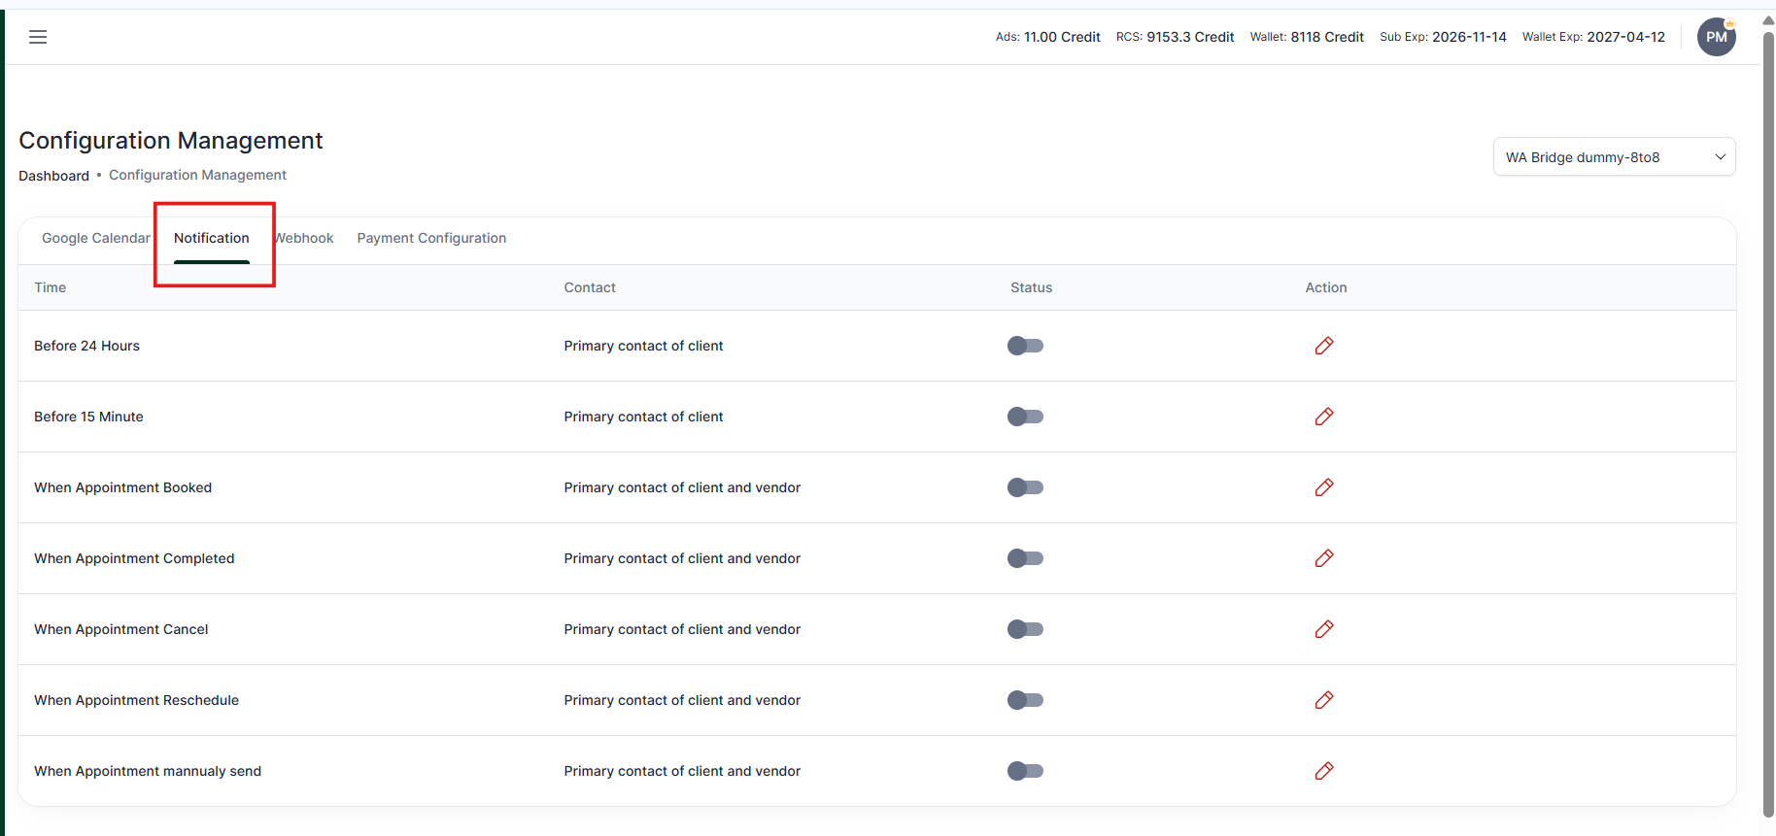The height and width of the screenshot is (836, 1776).
Task: Enable the Before 24 Hours status toggle
Action: (x=1025, y=346)
